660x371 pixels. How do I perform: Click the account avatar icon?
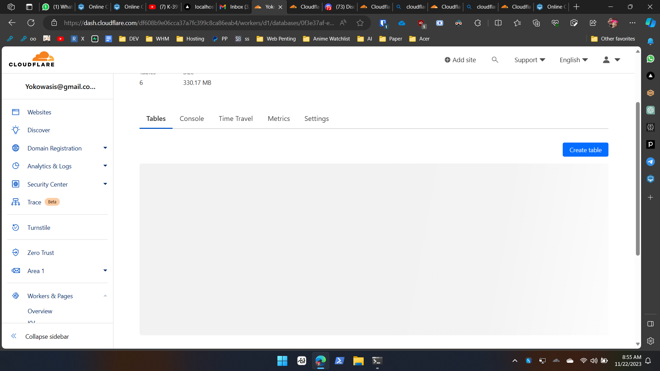click(606, 60)
